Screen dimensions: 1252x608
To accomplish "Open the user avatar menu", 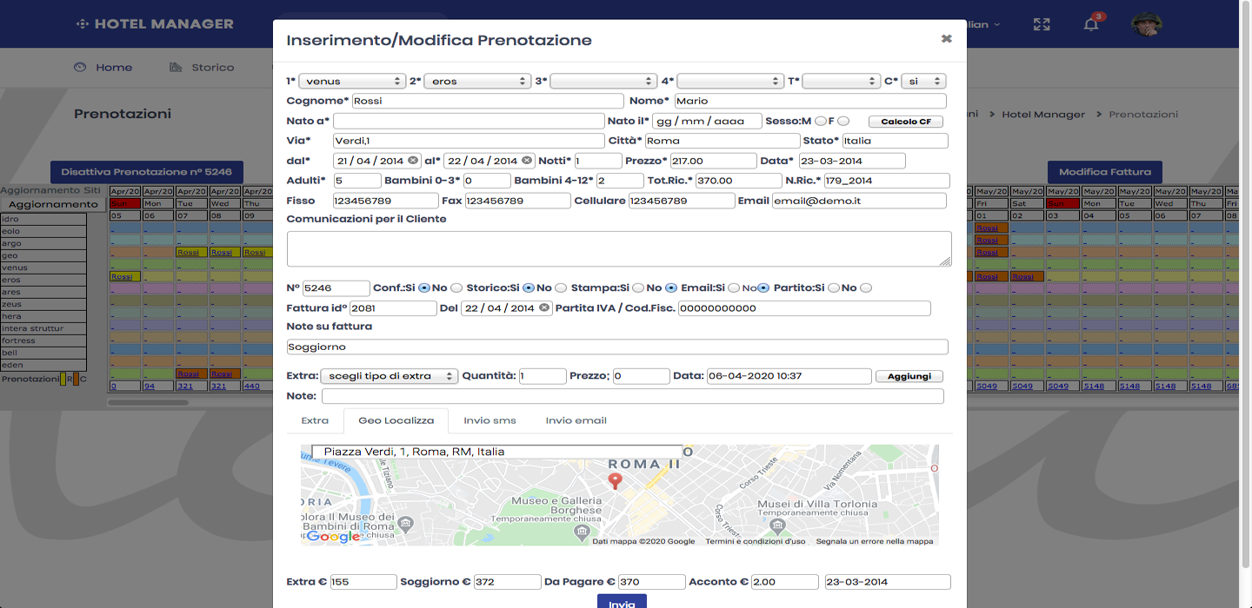I will pos(1147,24).
